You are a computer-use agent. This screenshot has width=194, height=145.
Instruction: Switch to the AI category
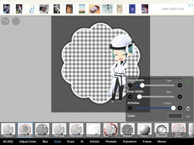(82, 141)
